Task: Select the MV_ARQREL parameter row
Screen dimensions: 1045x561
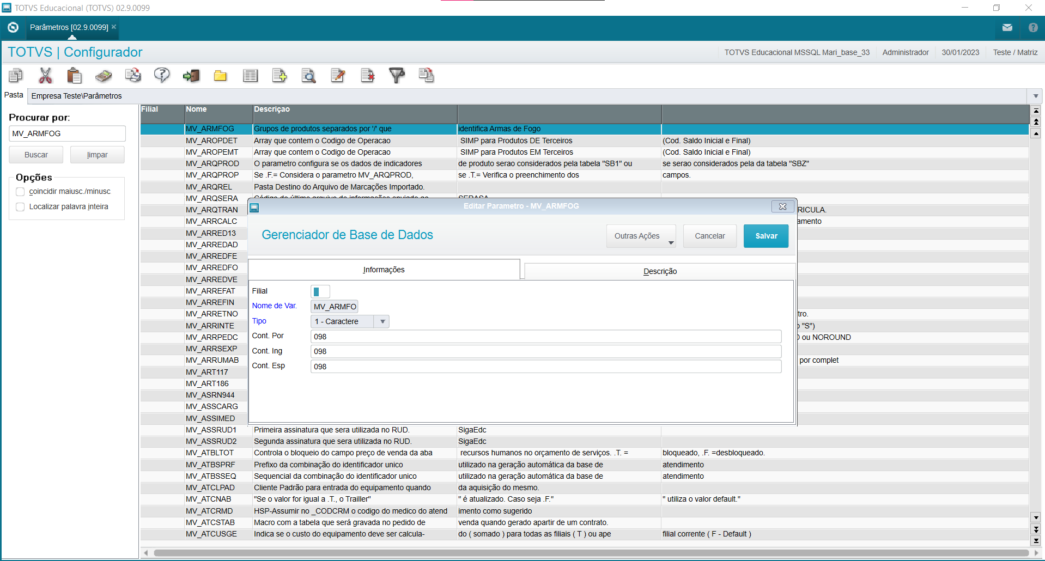Action: pyautogui.click(x=585, y=187)
